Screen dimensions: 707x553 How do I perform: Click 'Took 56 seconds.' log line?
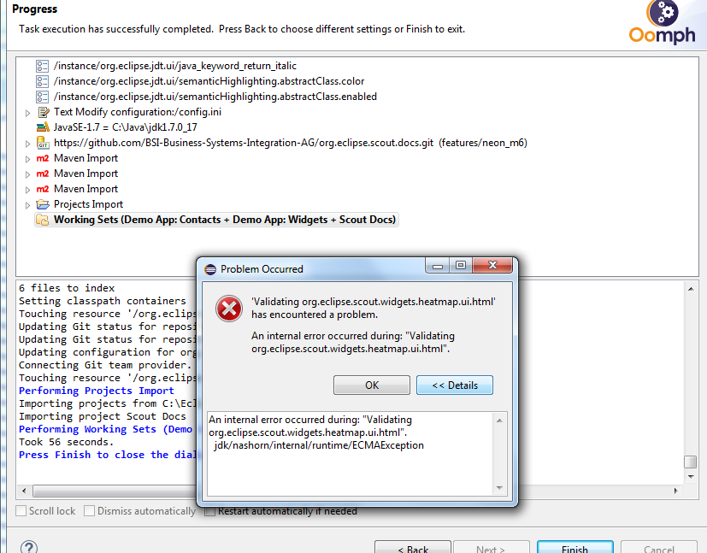click(x=67, y=442)
